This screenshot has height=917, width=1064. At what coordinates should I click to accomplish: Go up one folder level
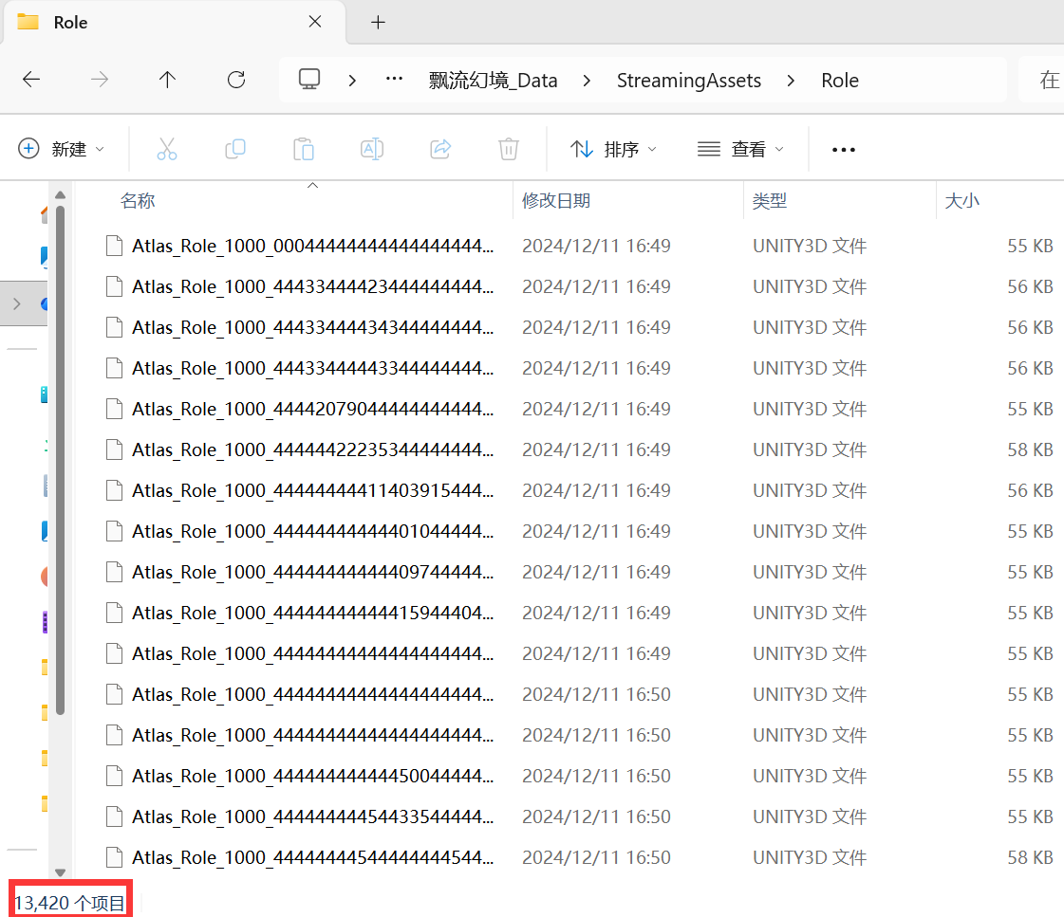coord(168,81)
